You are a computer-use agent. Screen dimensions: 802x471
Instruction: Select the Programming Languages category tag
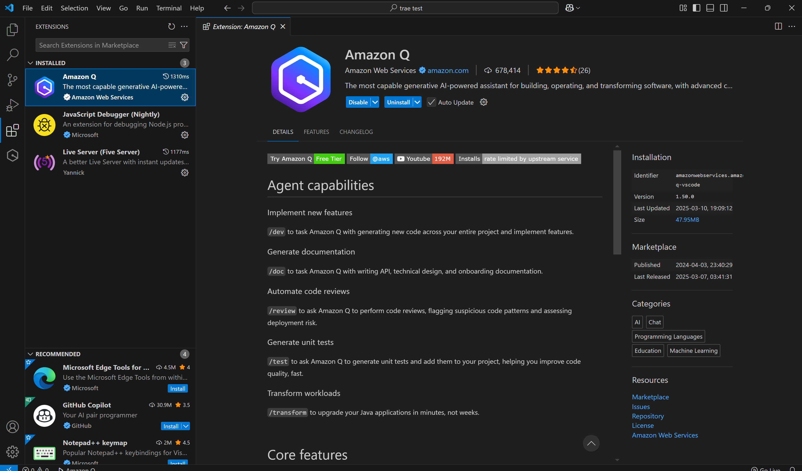[x=668, y=336]
